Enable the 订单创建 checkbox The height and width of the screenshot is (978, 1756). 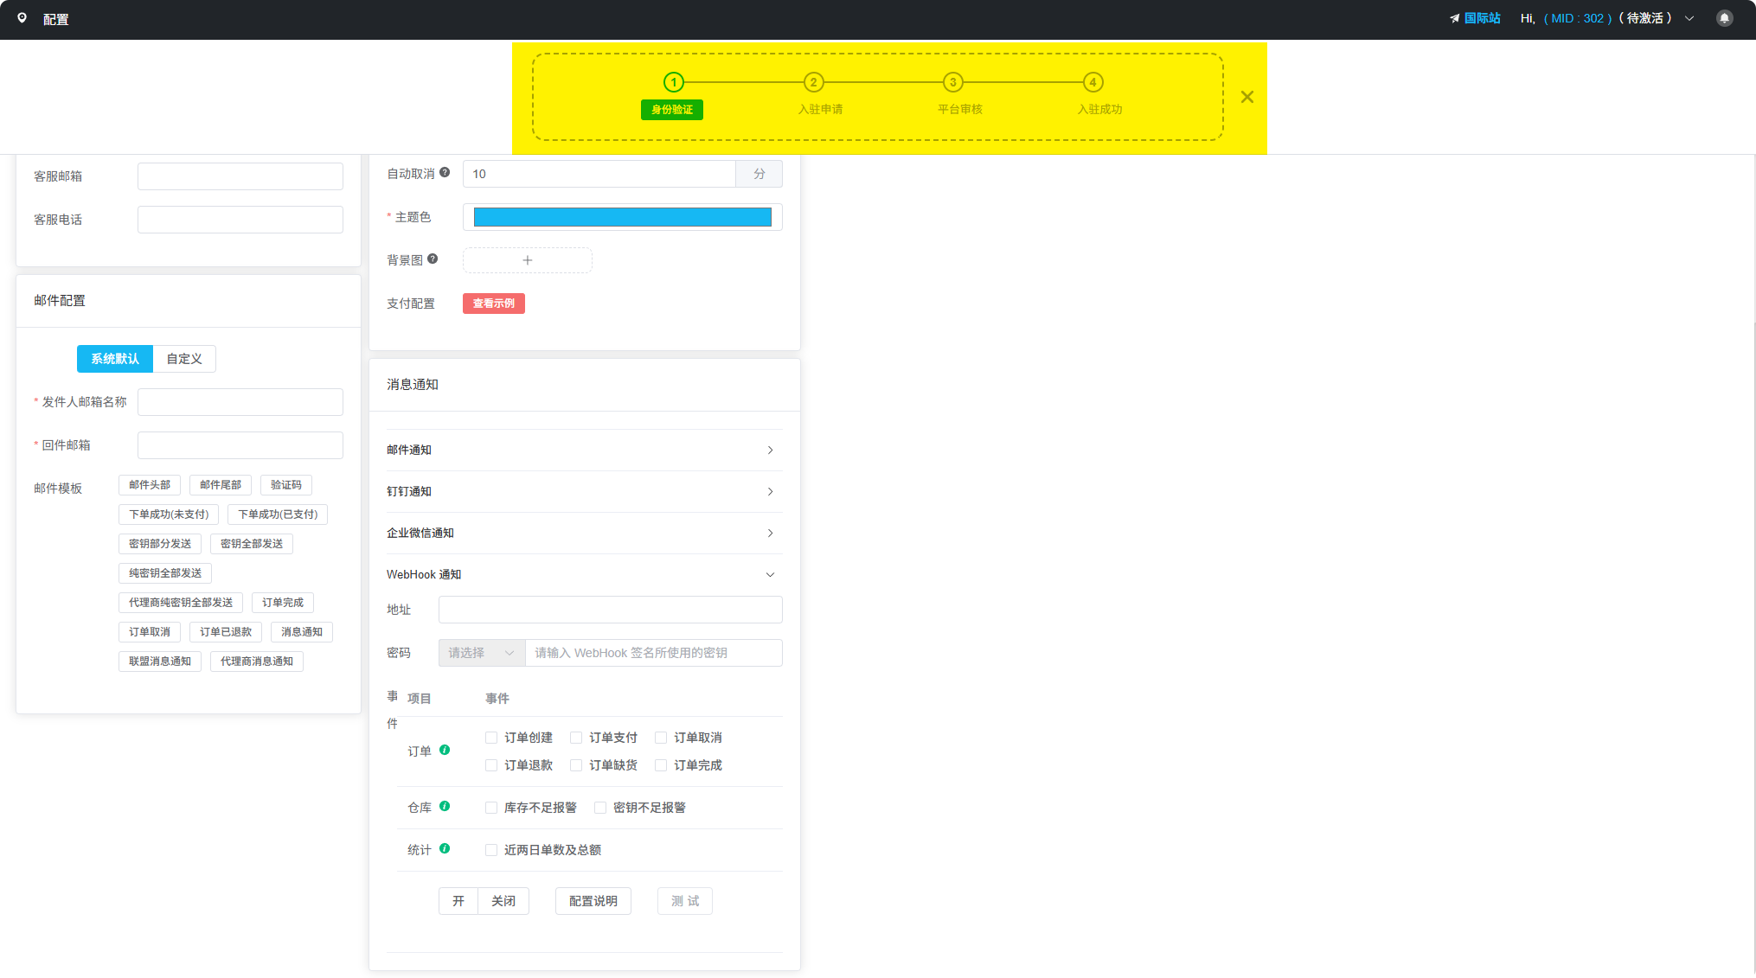(x=491, y=738)
